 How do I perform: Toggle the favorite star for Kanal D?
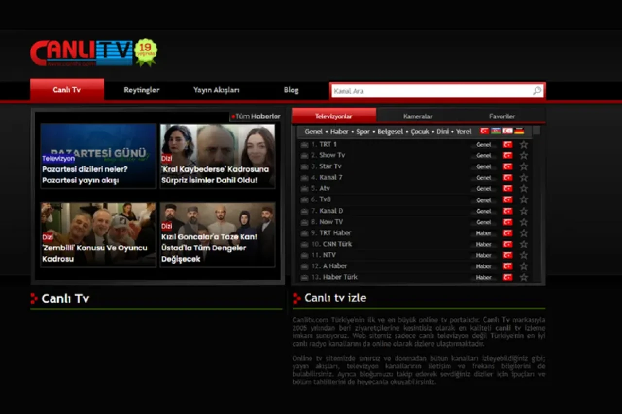524,211
